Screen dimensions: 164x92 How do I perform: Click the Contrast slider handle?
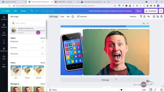[28, 51]
